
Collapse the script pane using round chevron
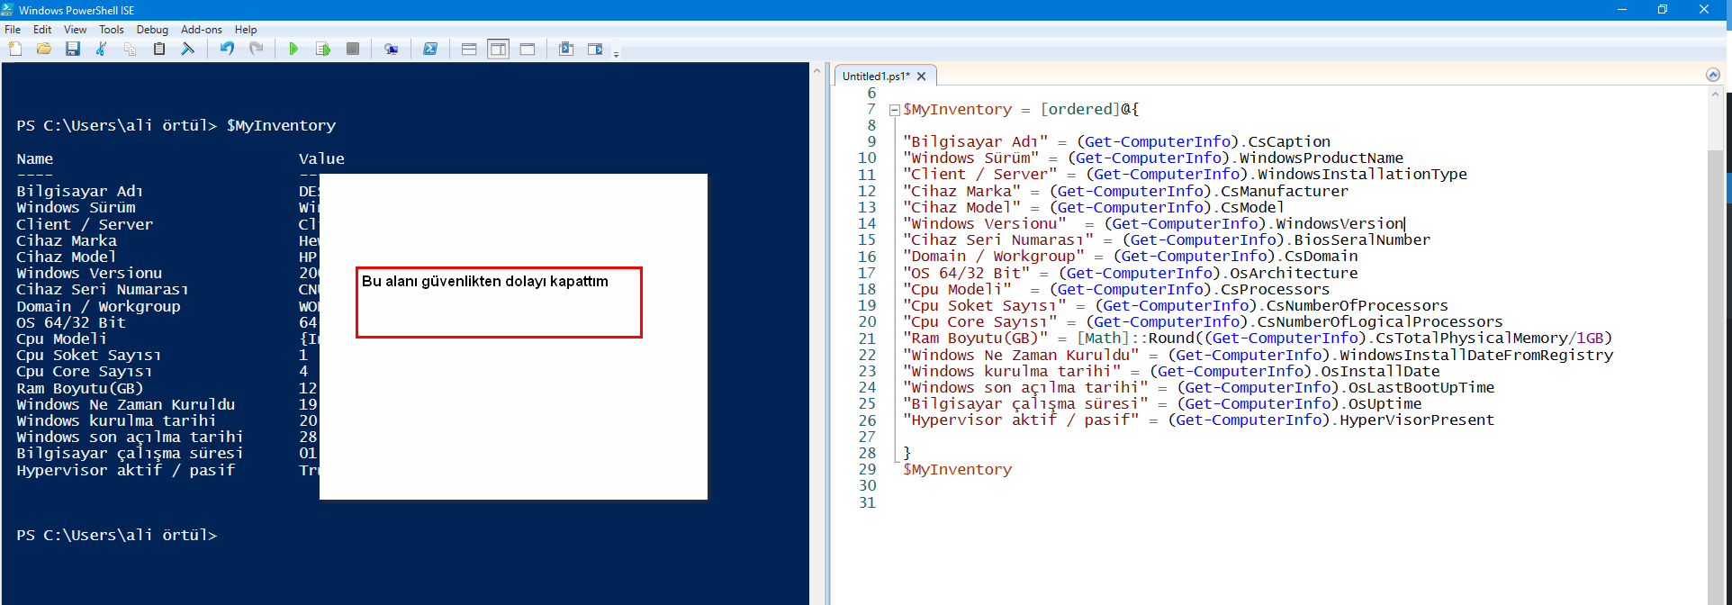1712,75
